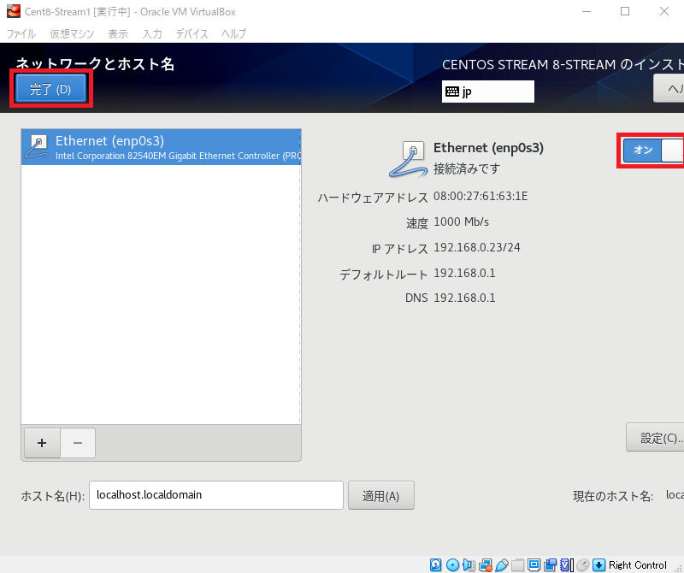Open the デバイス menu

192,33
